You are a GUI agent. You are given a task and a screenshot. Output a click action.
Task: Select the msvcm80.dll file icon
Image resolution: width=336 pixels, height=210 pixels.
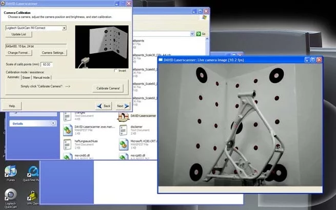tap(68, 157)
